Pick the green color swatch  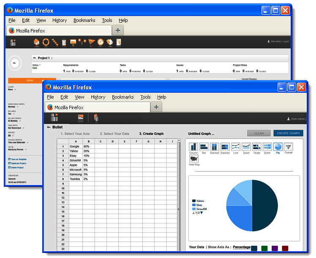(264, 248)
